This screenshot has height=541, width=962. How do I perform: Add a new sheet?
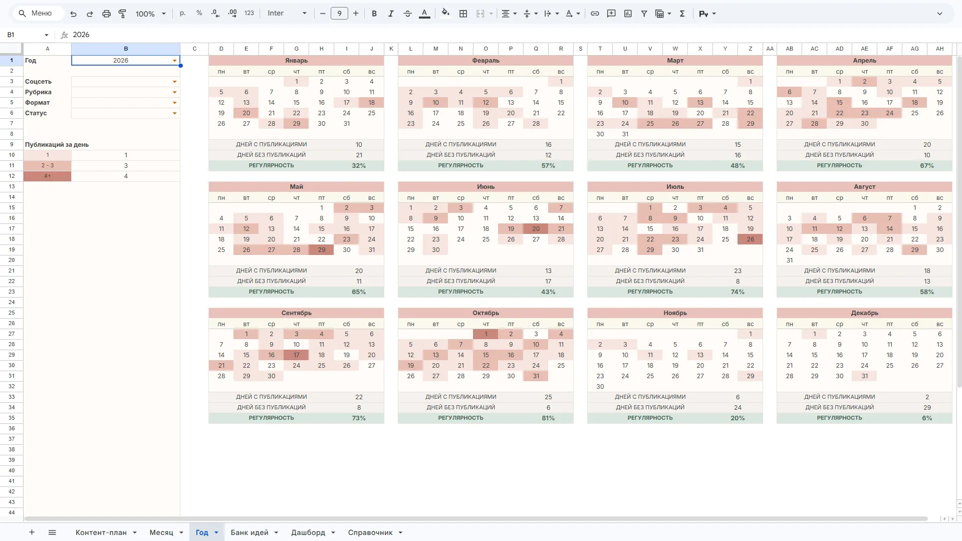pos(32,532)
